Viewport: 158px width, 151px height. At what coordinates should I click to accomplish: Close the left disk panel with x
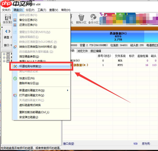point(2,27)
